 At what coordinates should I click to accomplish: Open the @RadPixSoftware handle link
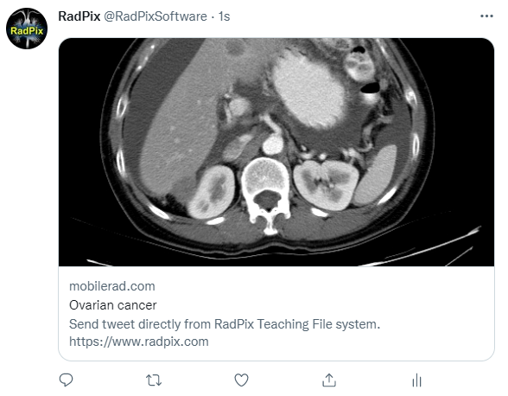(156, 16)
